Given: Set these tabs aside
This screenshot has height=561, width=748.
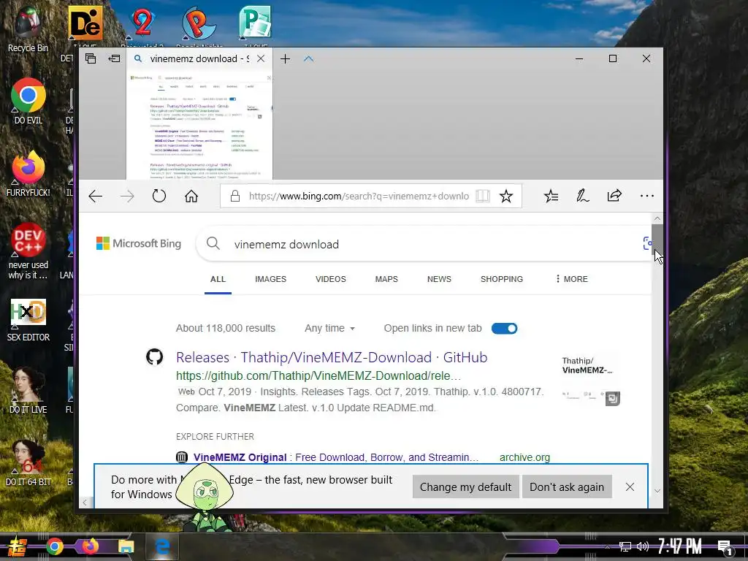Looking at the screenshot, I should 114,58.
